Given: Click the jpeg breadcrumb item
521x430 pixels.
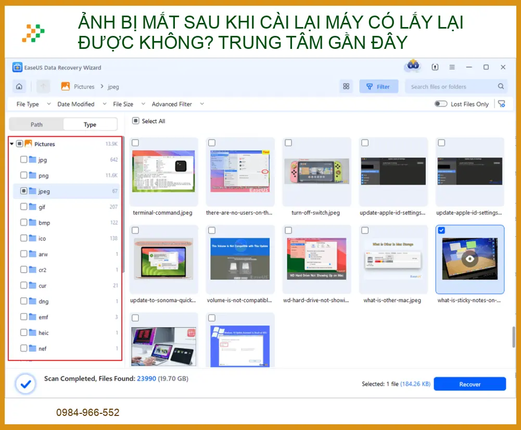Looking at the screenshot, I should 113,87.
